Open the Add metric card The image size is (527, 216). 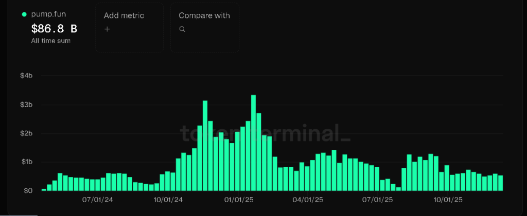point(129,27)
